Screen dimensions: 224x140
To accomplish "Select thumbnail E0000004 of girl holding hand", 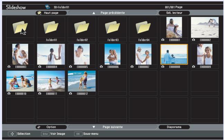I will click(51, 54).
